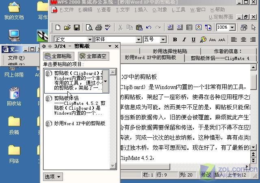Paste using the clipboard toolbar icon
Screen dimensions: 260x183
(139, 27)
